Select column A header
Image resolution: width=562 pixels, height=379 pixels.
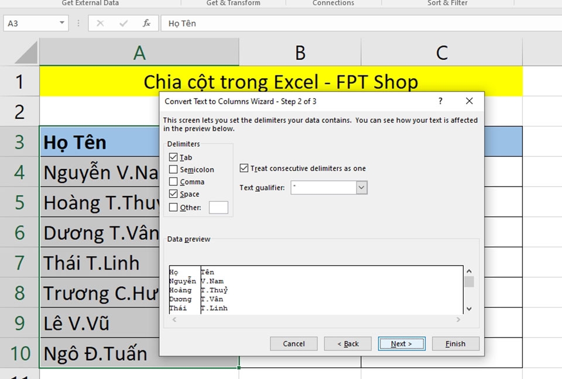(139, 52)
